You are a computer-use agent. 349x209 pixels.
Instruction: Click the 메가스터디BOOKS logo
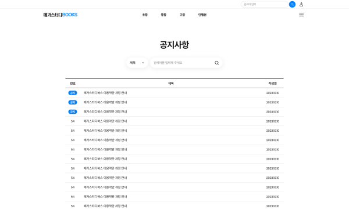(x=60, y=15)
